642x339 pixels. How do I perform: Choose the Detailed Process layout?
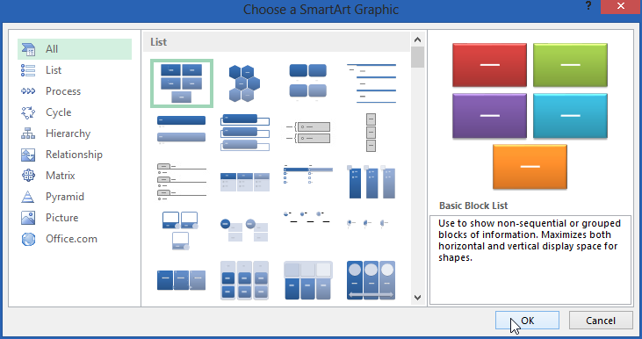182,280
